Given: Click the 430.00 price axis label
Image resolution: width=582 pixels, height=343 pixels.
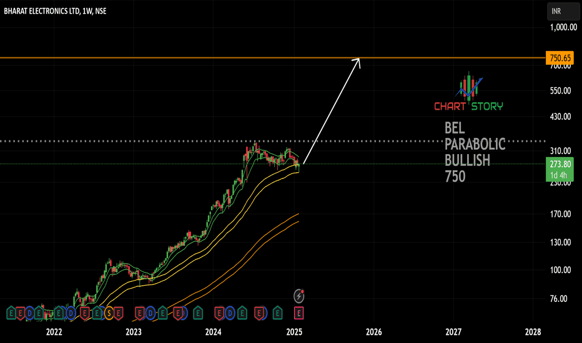Looking at the screenshot, I should click(560, 117).
